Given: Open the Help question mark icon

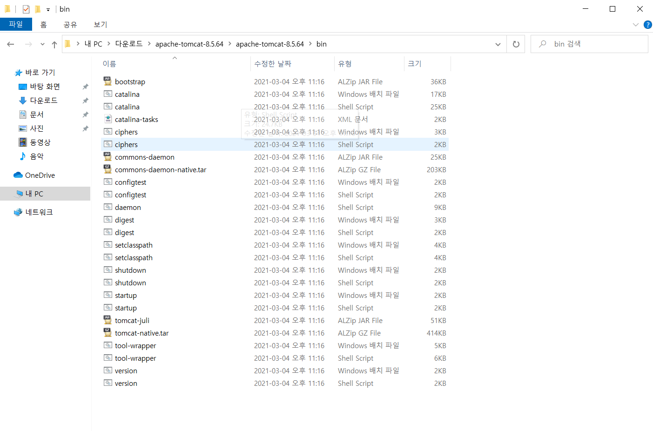Looking at the screenshot, I should click(x=647, y=25).
